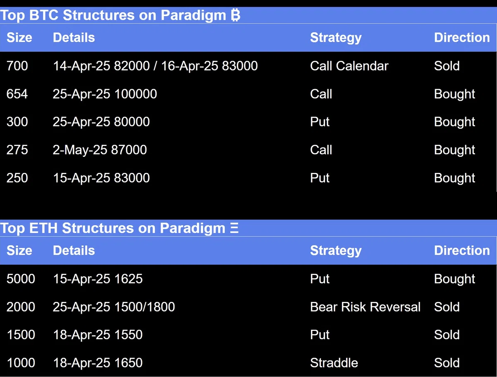
Task: Select the 5000 size value
Action: click(21, 279)
